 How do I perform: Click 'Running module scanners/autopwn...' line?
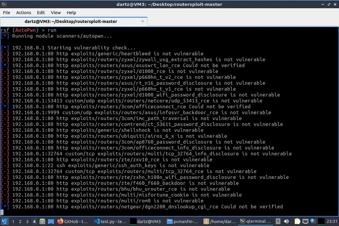(56, 36)
